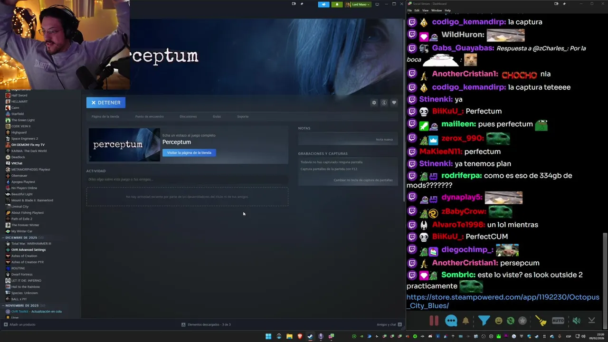Screen dimensions: 608x342
Task: Open Edit menu in Social Stream
Action: tap(417, 10)
